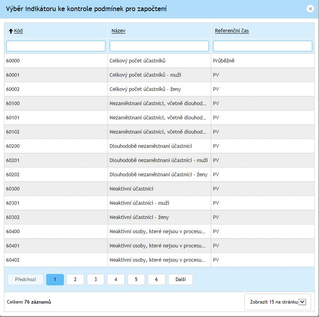Screen dimensions: 319x317
Task: Click 'Neaktivní osoby' name in row 60400
Action: (157, 232)
